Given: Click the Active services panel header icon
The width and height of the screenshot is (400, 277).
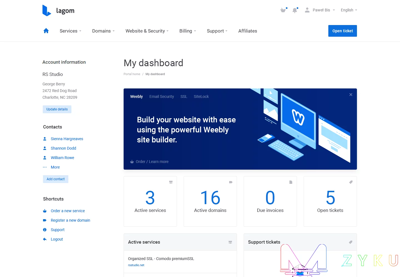Looking at the screenshot, I should pyautogui.click(x=230, y=242).
